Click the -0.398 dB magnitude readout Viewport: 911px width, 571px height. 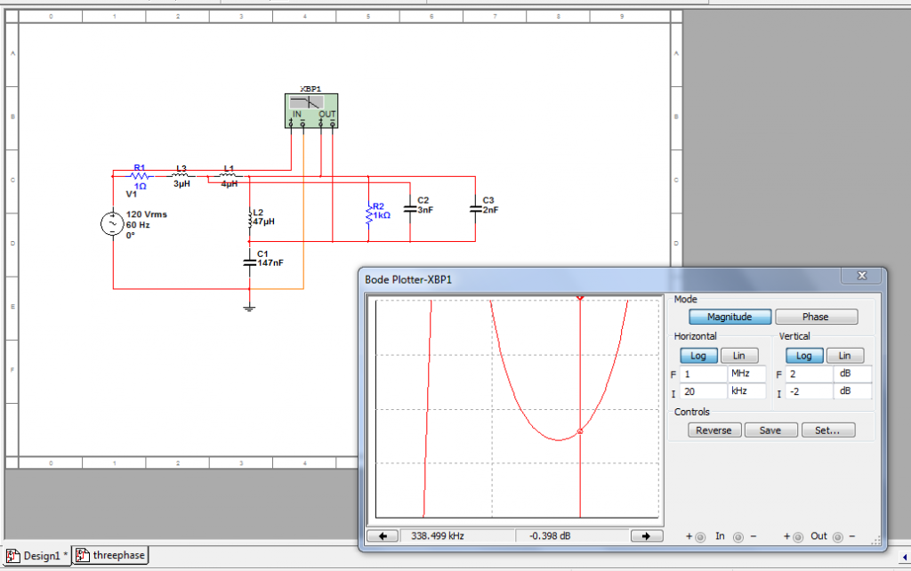(550, 535)
